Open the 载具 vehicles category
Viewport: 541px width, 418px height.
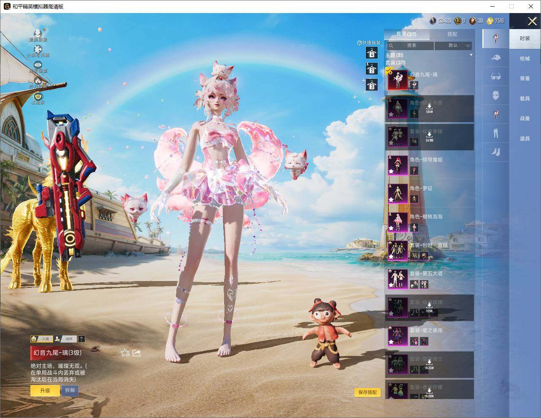[x=525, y=98]
